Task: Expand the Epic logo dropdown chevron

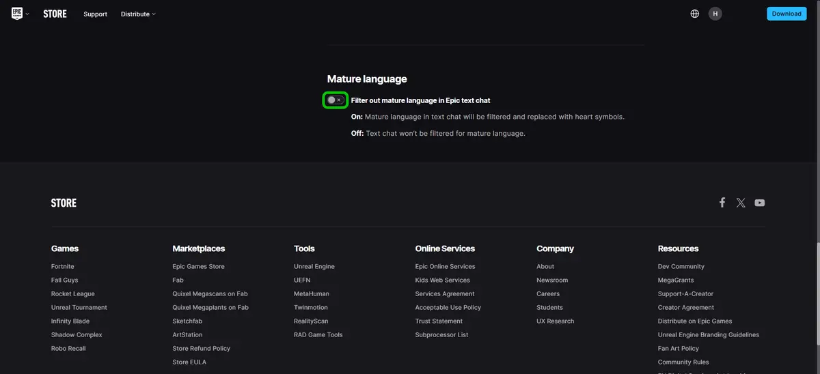Action: (x=27, y=14)
